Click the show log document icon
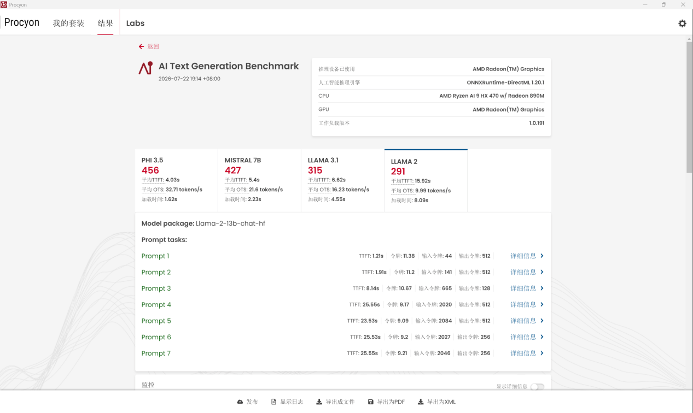Viewport: 693px width, 413px height. pyautogui.click(x=273, y=402)
